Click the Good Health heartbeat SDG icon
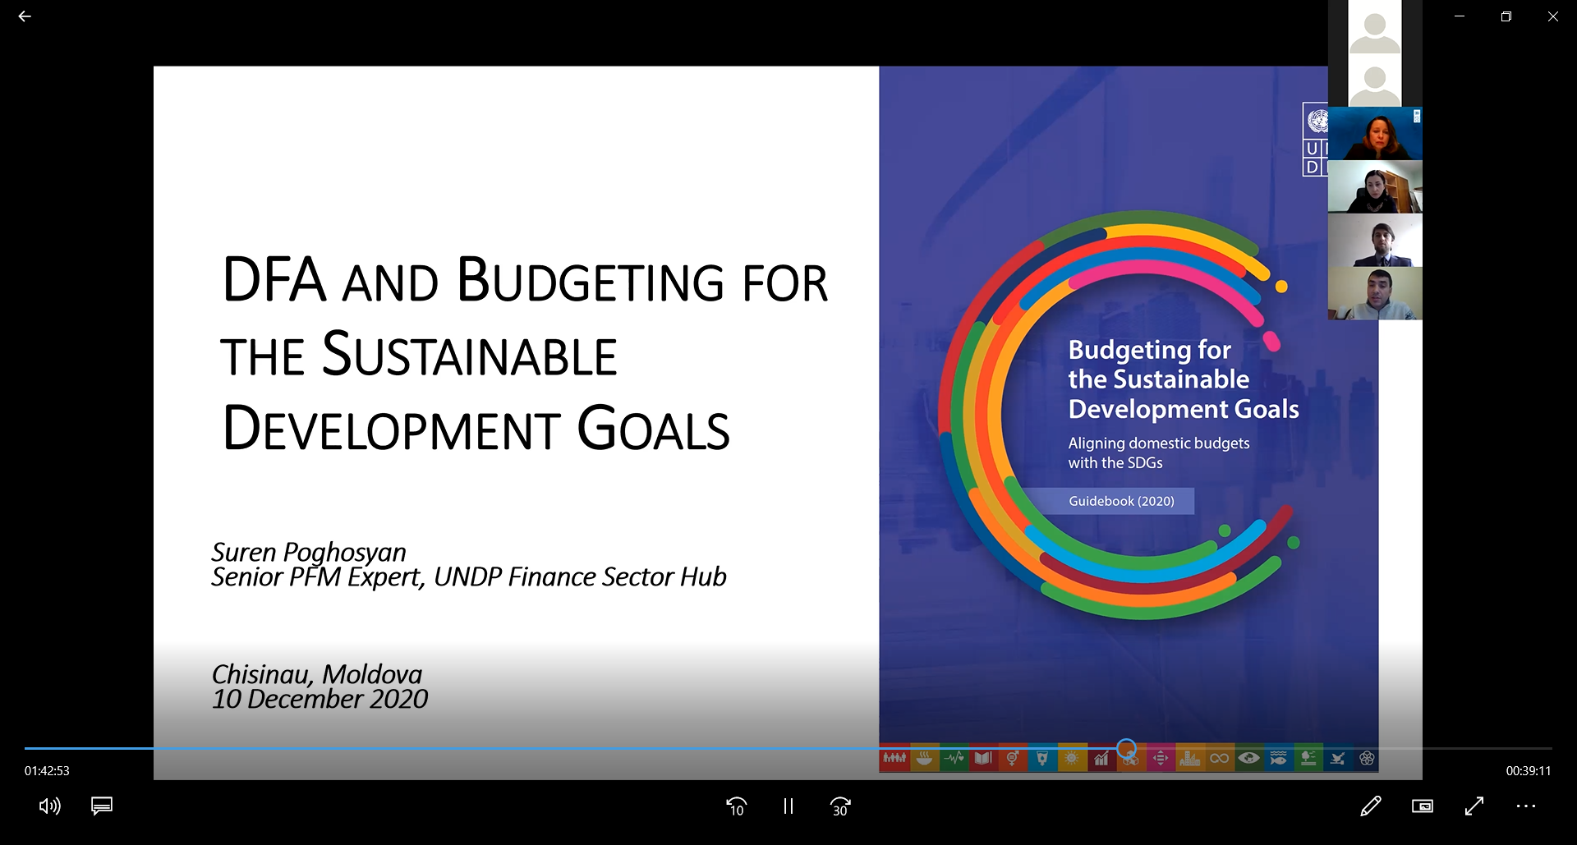This screenshot has height=845, width=1577. click(x=954, y=758)
